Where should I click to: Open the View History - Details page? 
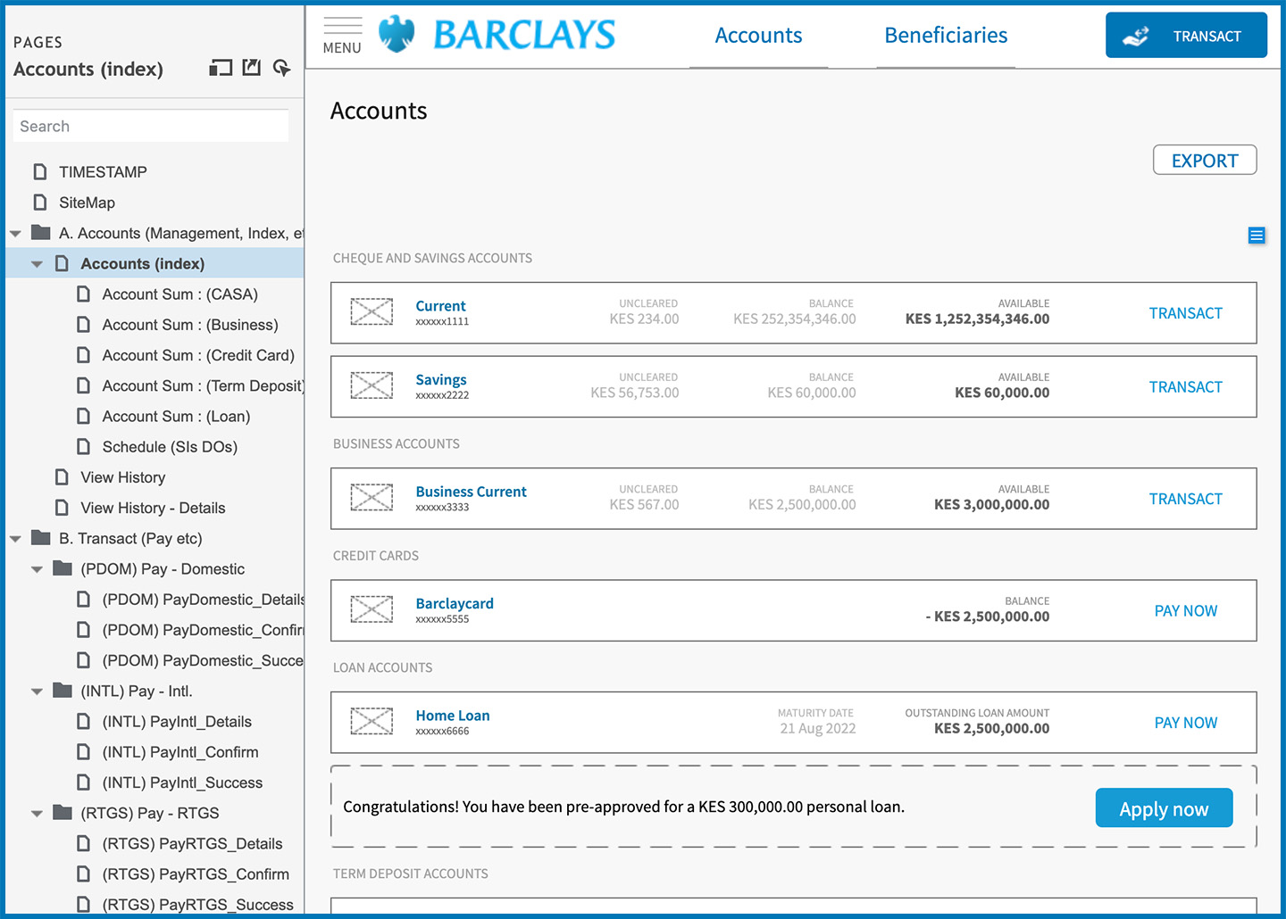[x=153, y=508]
